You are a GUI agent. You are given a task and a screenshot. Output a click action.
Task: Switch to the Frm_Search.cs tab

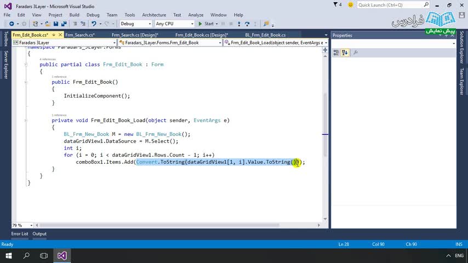pyautogui.click(x=80, y=35)
